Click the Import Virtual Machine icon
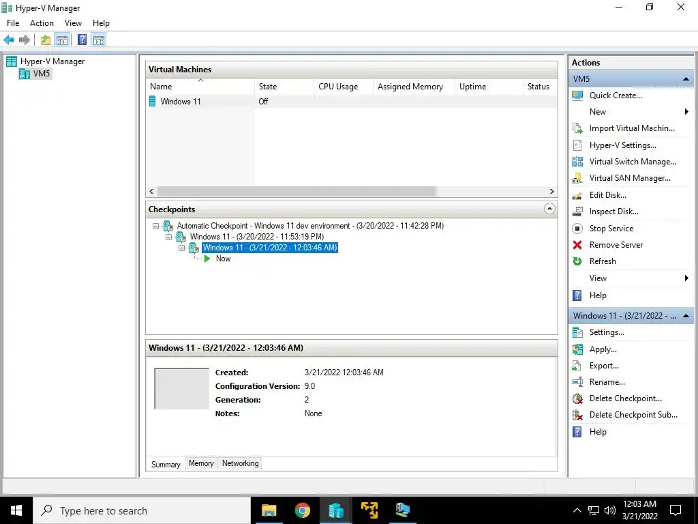The width and height of the screenshot is (698, 524). (x=577, y=128)
